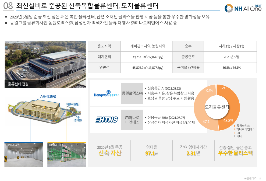Image resolution: width=266 pixels, height=181 pixels.
Task: Click the 도지물류센터 chart center label
Action: (217, 107)
